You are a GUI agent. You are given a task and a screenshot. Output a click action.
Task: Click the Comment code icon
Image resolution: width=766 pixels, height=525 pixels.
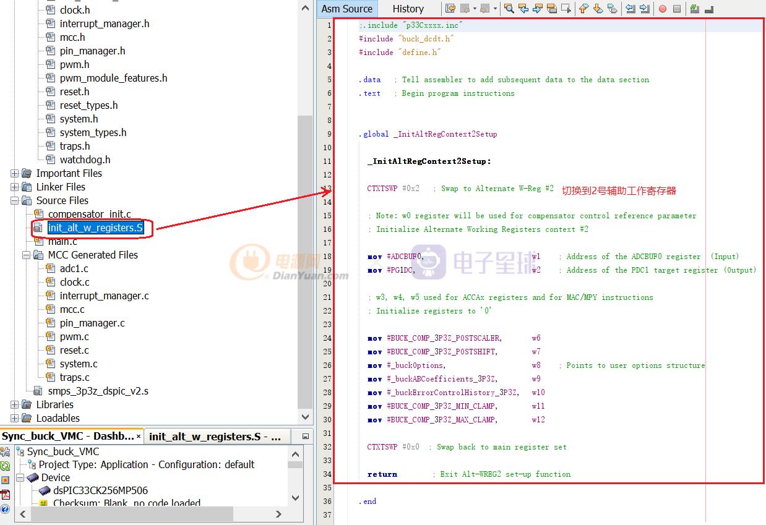(x=692, y=9)
